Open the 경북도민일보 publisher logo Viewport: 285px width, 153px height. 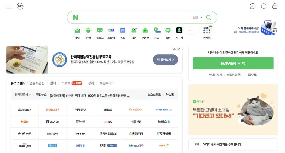[108, 134]
